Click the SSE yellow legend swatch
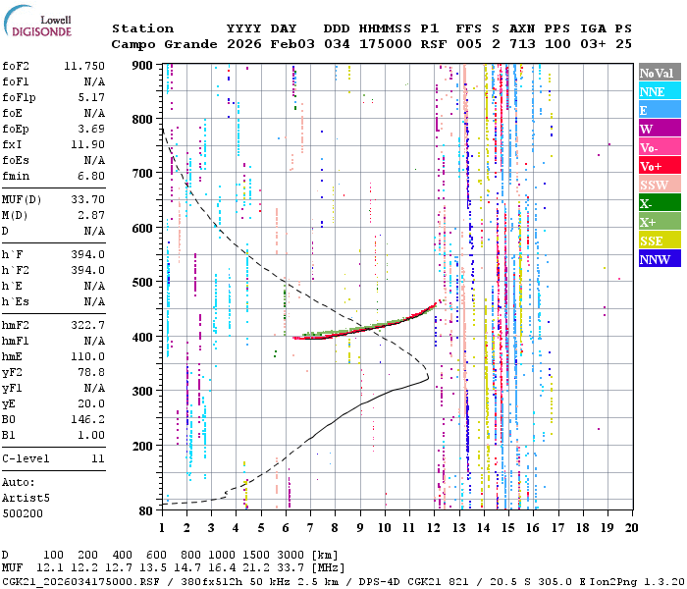Screen dimensions: 687x589 click(x=658, y=241)
